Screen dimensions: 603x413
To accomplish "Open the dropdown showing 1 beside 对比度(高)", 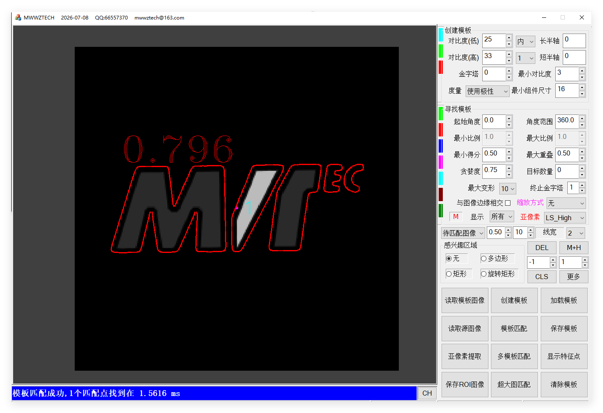I will pos(525,58).
